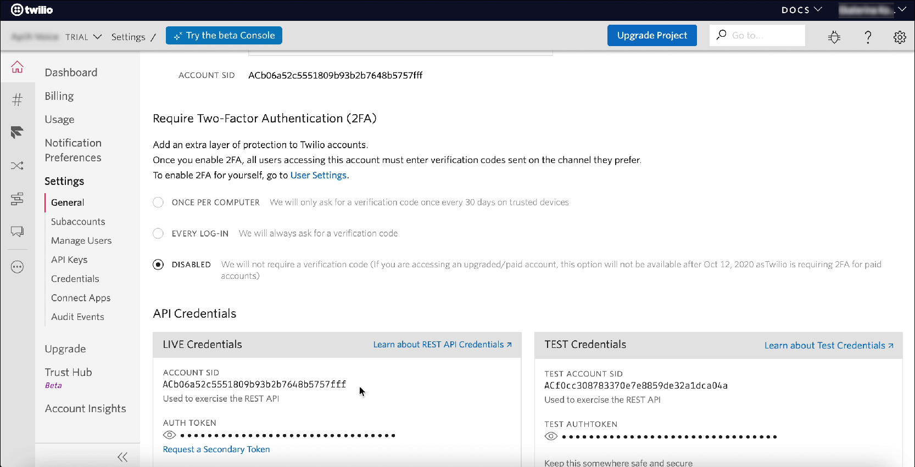Open All Products ellipsis icon
Viewport: 915px width, 467px height.
pos(18,267)
